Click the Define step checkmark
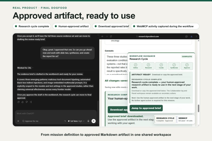Viewport: 212px width, 141px height. click(136, 65)
